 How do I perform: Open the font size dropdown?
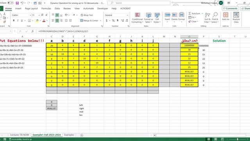(39, 15)
